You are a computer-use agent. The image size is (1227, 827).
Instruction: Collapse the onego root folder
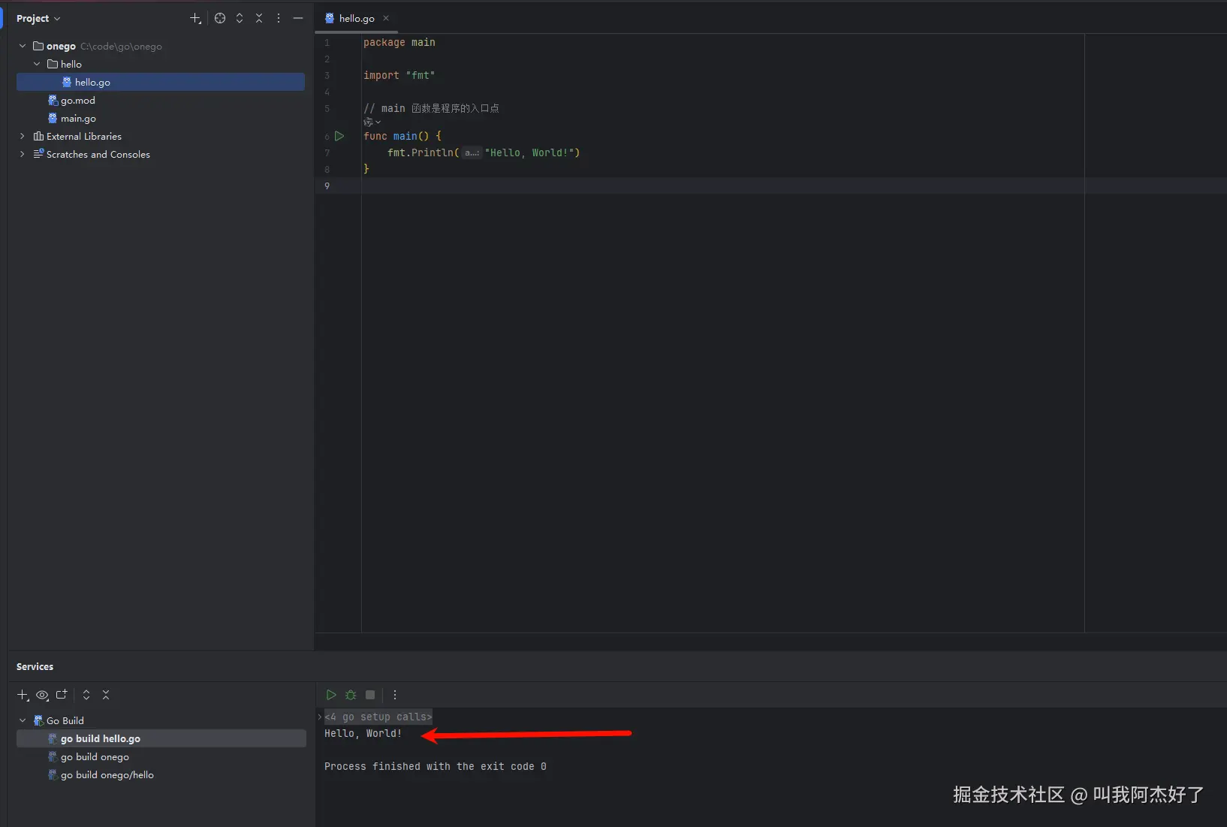click(x=23, y=46)
